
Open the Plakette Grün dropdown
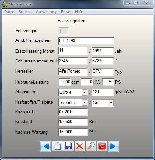(111, 103)
